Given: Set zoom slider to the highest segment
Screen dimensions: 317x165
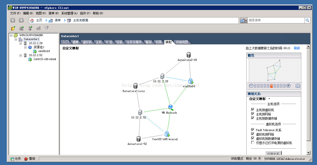Looking at the screenshot, I should point(284,86).
